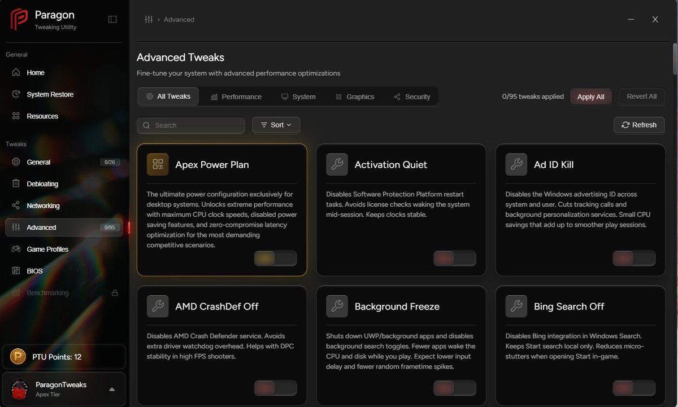Image resolution: width=678 pixels, height=407 pixels.
Task: Click the Revert All button
Action: pyautogui.click(x=642, y=97)
